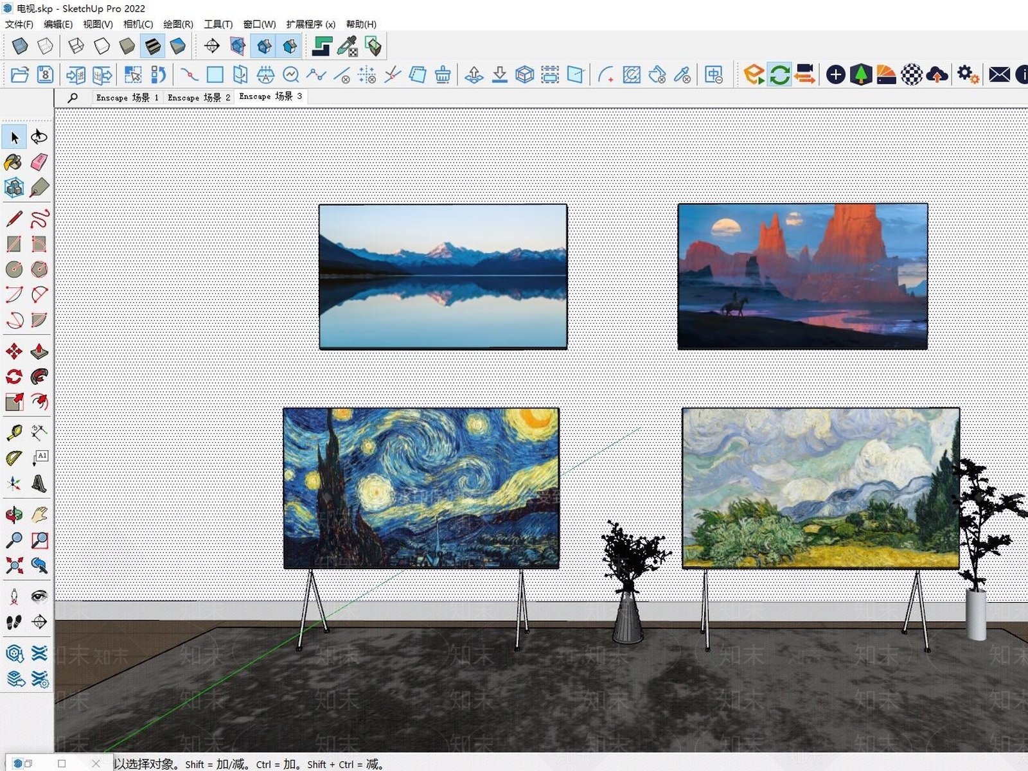Toggle X-ray face style
Viewport: 1028px width, 771px height.
point(20,46)
